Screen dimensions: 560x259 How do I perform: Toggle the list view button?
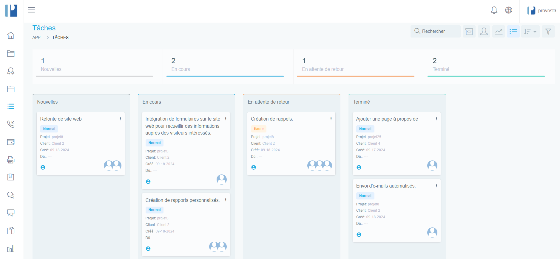pyautogui.click(x=513, y=32)
